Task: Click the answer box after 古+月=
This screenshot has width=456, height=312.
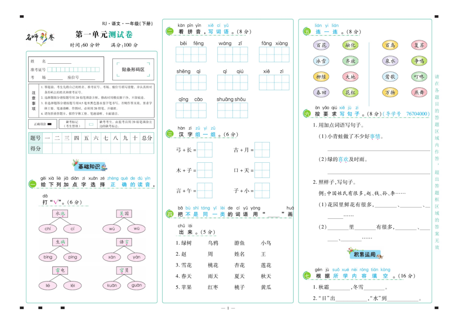Action: 262,150
